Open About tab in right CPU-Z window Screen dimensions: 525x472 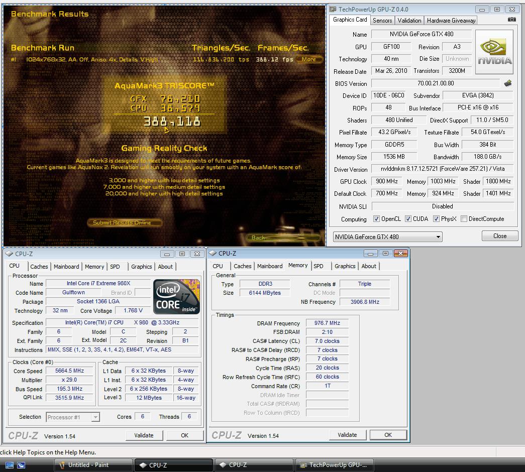pyautogui.click(x=369, y=266)
